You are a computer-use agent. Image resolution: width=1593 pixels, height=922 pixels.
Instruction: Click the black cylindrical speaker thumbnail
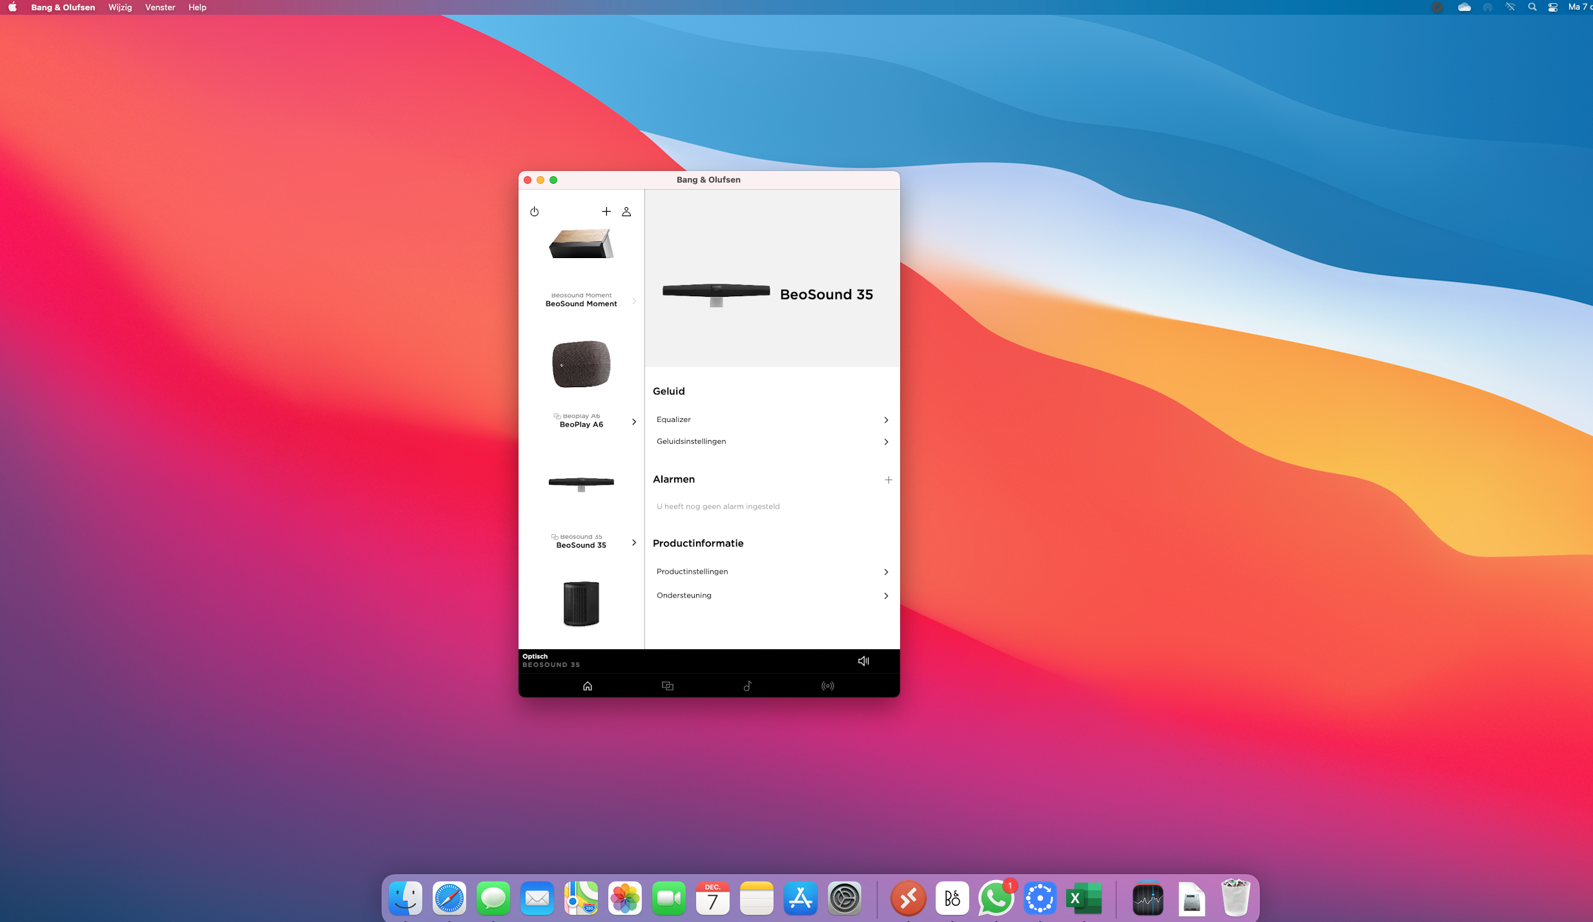(581, 603)
